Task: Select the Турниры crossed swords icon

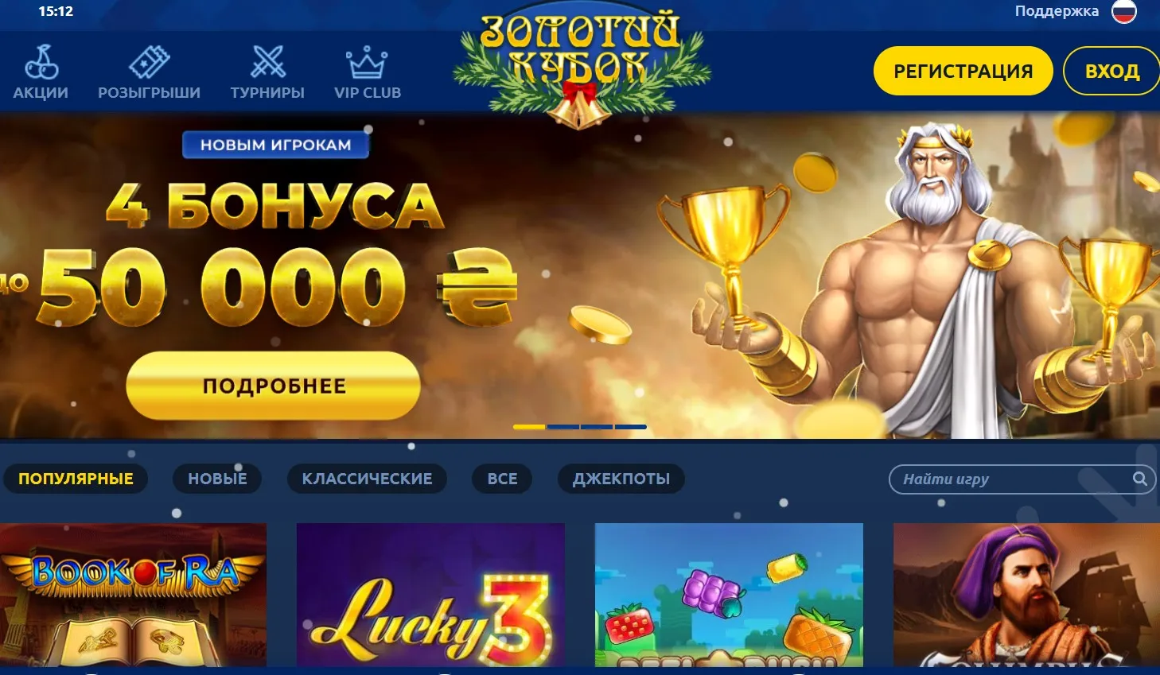Action: (267, 62)
